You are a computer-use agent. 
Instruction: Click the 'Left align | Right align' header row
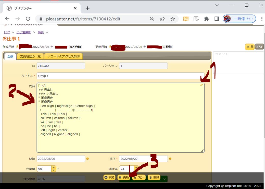67,106
